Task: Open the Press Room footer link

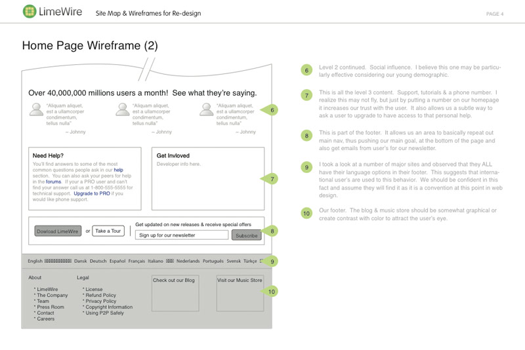Action: click(x=51, y=307)
